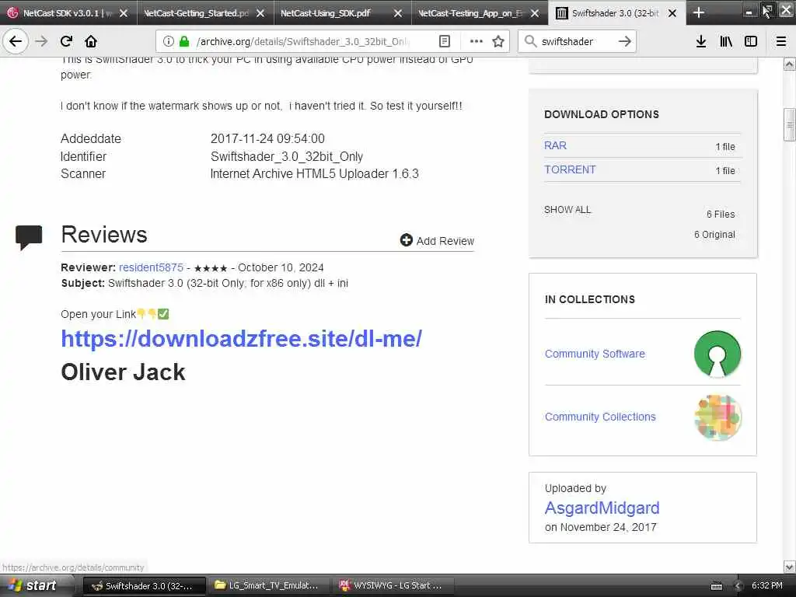Screen dimensions: 796x597
Task: Click the swiftshader search box
Action: 576,42
